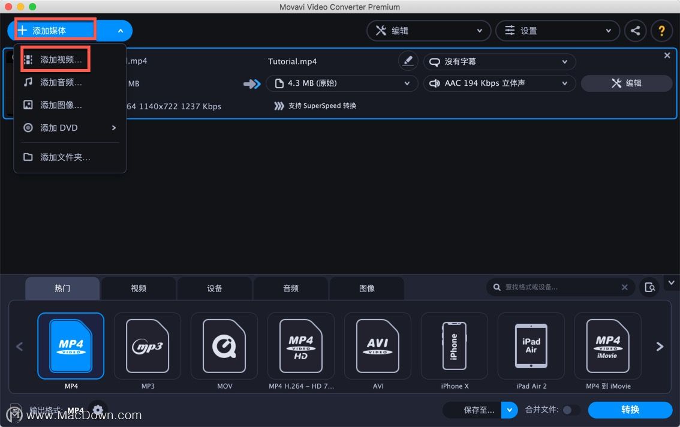Click the device detection icon beside search
680x427 pixels.
pyautogui.click(x=649, y=287)
